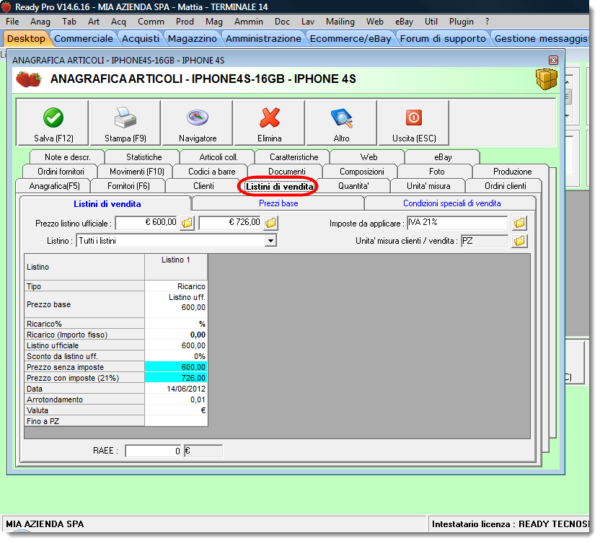Switch to the Magazzino main tab
The image size is (600, 543).
click(192, 39)
